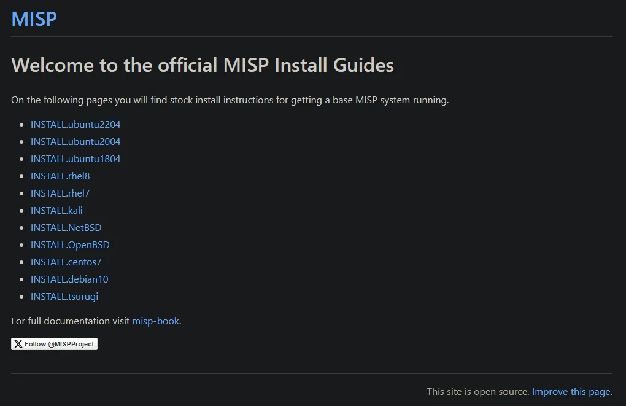The height and width of the screenshot is (406, 626).
Task: Open the INSTALL.OpenBSD instructions
Action: (69, 244)
